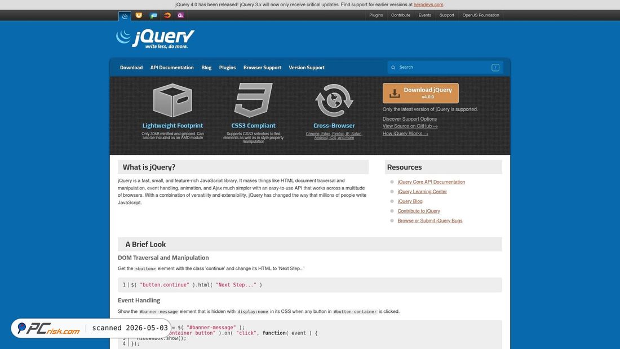The image size is (620, 349).
Task: Click "Only the latest version of jQuery is supported" text
Action: [x=430, y=109]
